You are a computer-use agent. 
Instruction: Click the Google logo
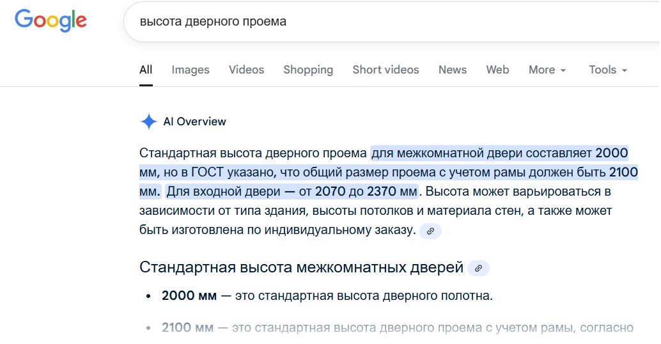coord(51,21)
